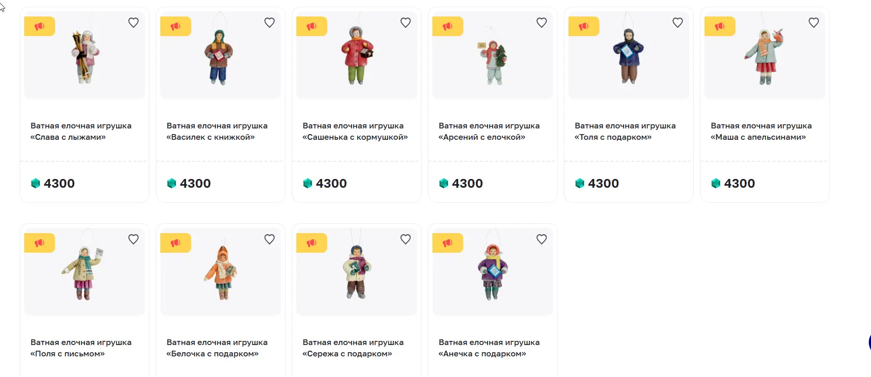Click promo megaphone badge on «Слава с лыжами»
Viewport: 871px width, 377px height.
coord(40,26)
